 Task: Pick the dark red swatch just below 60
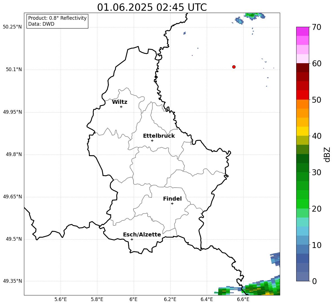click(302, 68)
